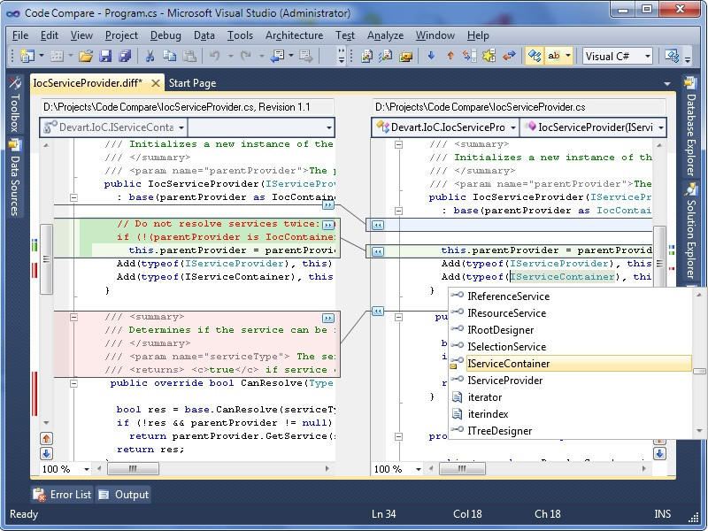Close the IocServiceProvider.diff tab

point(156,83)
